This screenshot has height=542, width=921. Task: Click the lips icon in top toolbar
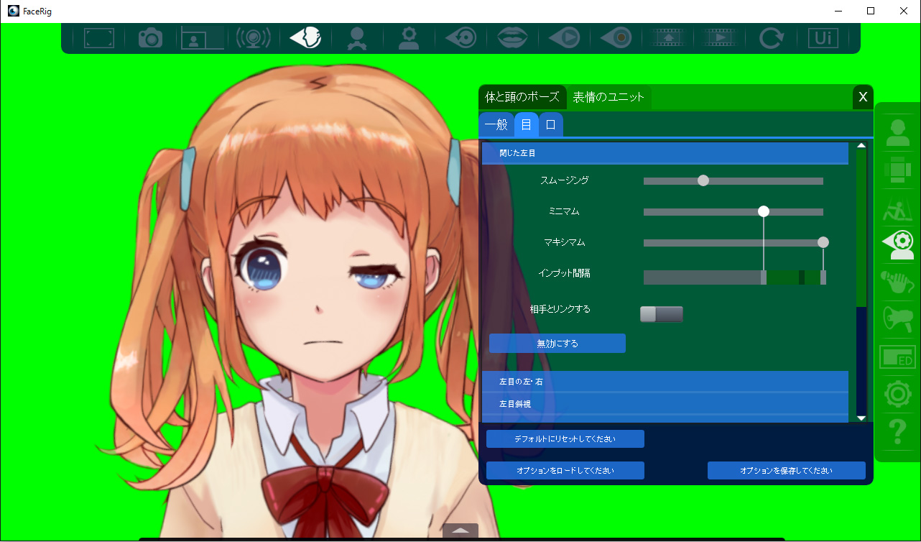(512, 38)
